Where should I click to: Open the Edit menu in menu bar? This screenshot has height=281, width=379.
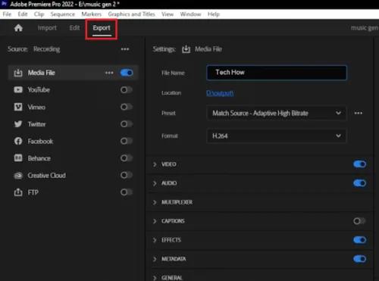(23, 14)
